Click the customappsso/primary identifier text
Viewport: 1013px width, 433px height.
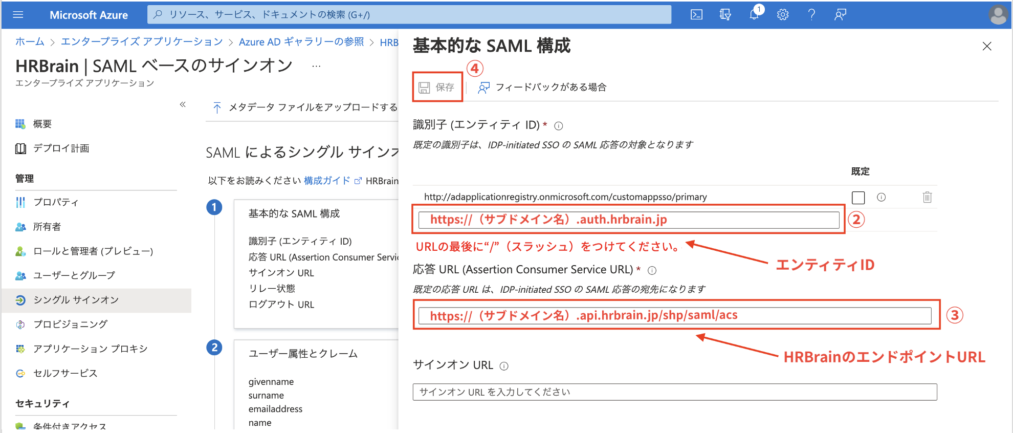(565, 197)
